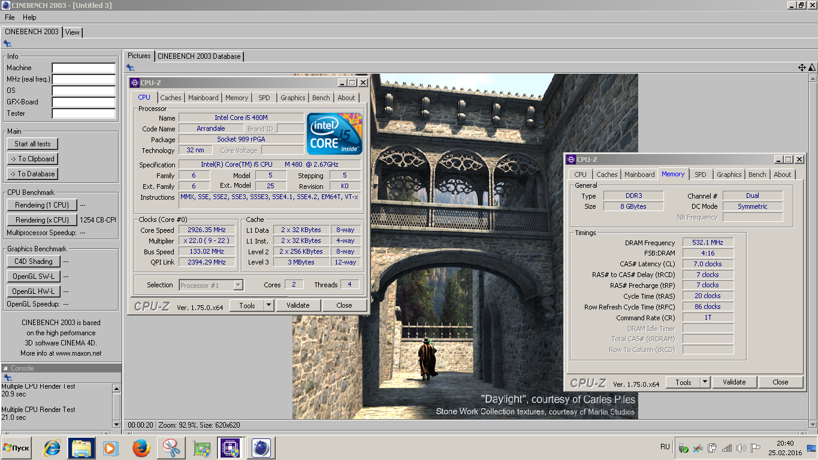The height and width of the screenshot is (460, 818).
Task: Click the Daylight rendered castle image
Action: 465,246
